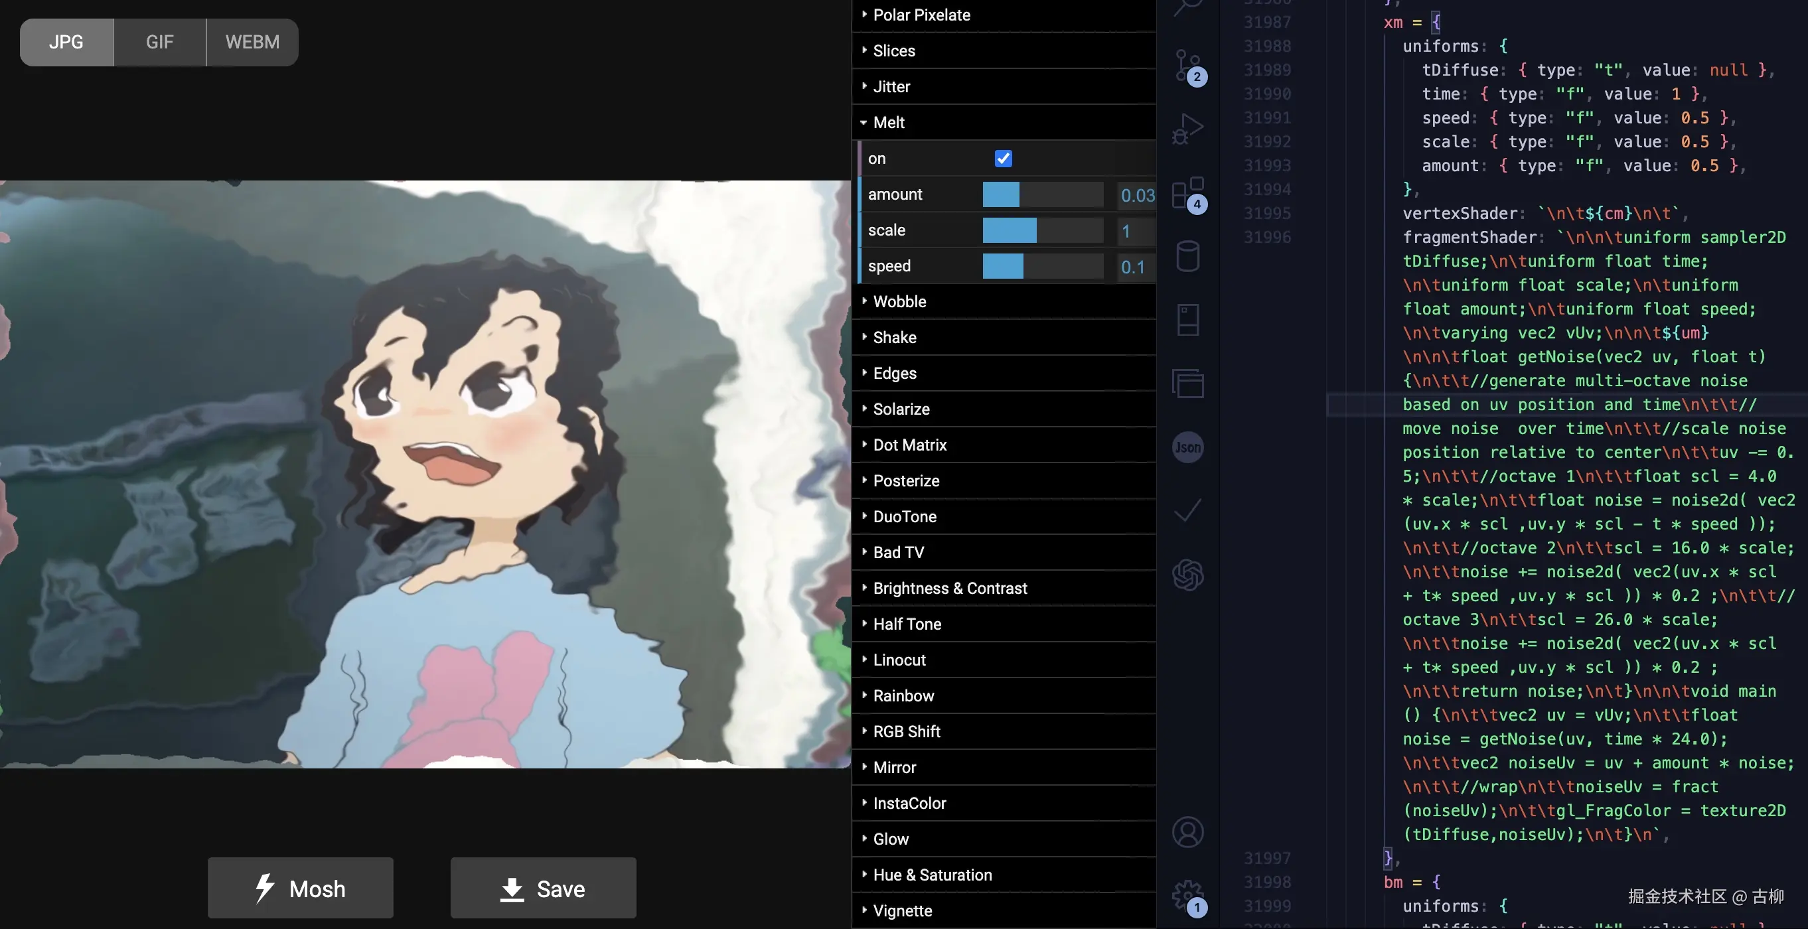This screenshot has height=929, width=1808.
Task: Open the Json sidebar icon
Action: 1187,447
